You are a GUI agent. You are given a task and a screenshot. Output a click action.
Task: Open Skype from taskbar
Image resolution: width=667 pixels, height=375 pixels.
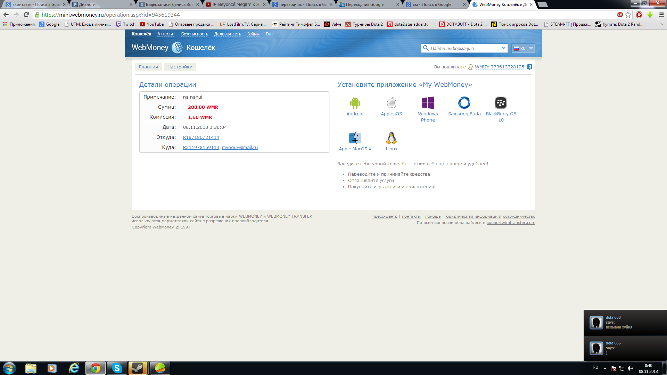tap(117, 368)
